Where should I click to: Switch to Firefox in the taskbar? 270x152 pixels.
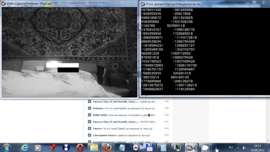click(108, 148)
